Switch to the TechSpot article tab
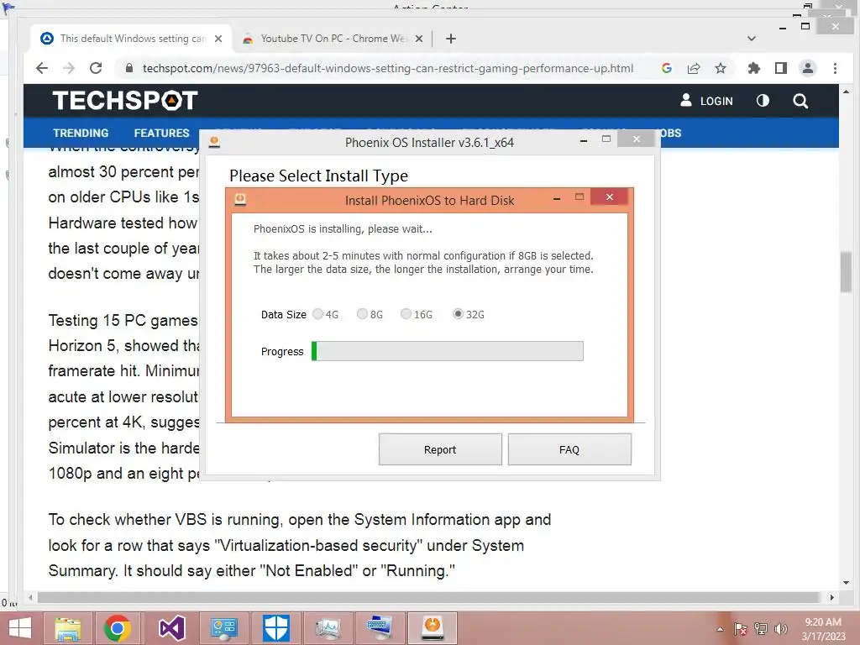 [x=132, y=39]
